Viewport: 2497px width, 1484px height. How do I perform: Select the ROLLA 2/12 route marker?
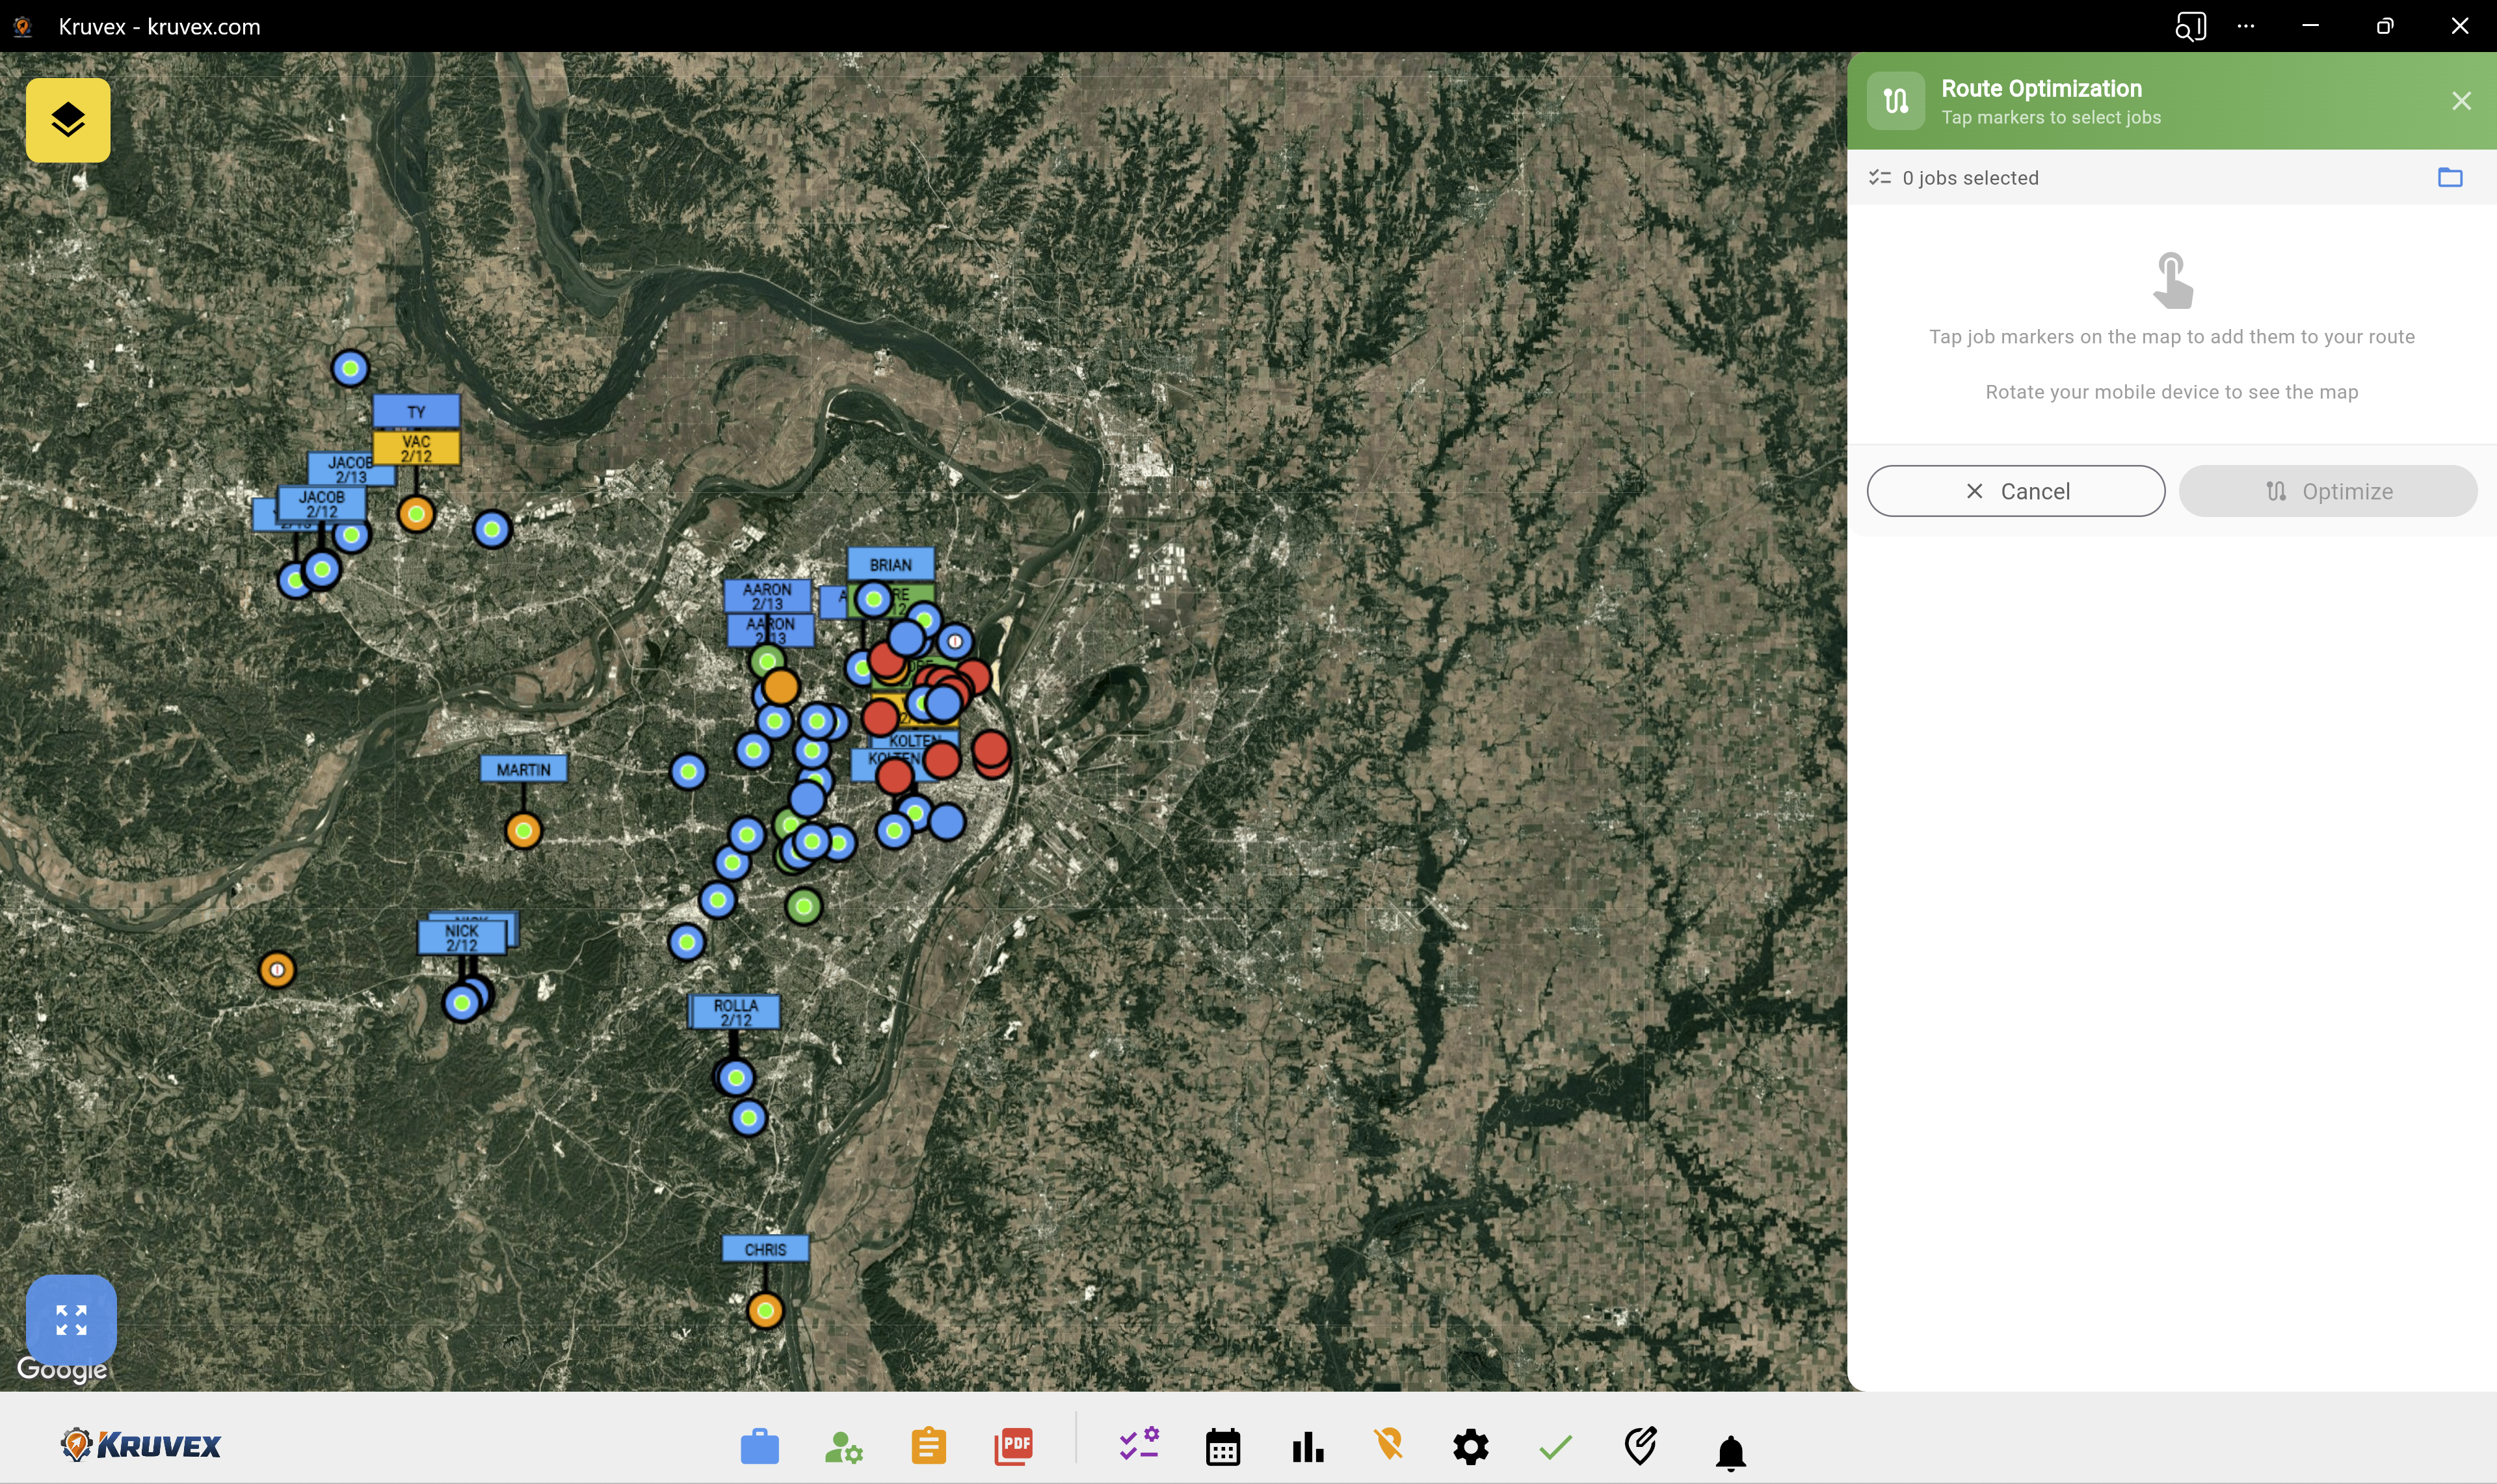(735, 1012)
